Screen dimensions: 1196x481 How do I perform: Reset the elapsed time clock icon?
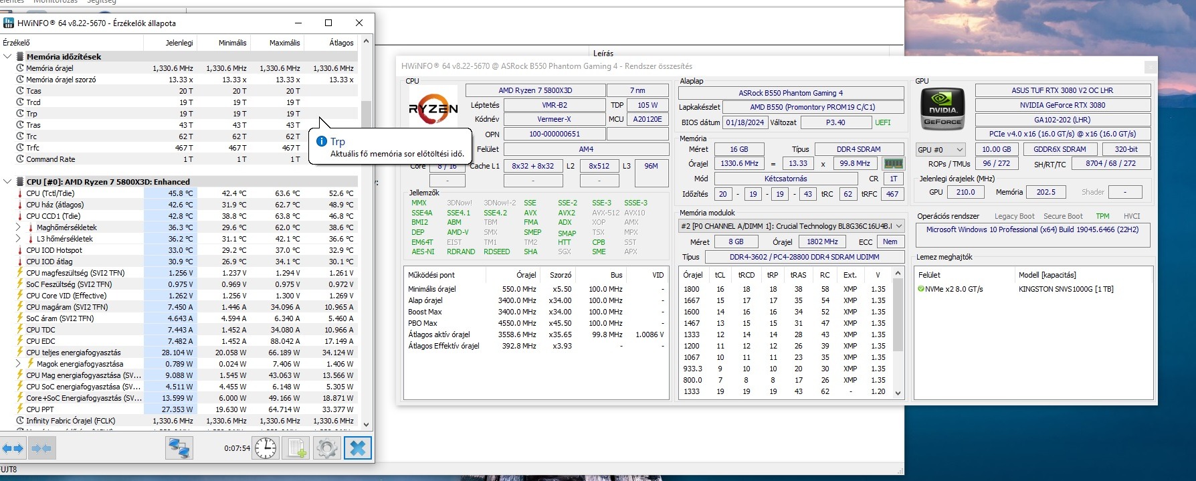pyautogui.click(x=266, y=448)
